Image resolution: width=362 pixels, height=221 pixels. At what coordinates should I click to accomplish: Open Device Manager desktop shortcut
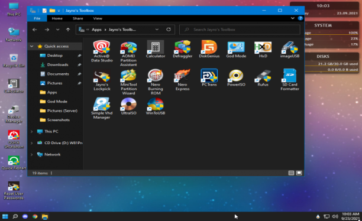pyautogui.click(x=14, y=113)
